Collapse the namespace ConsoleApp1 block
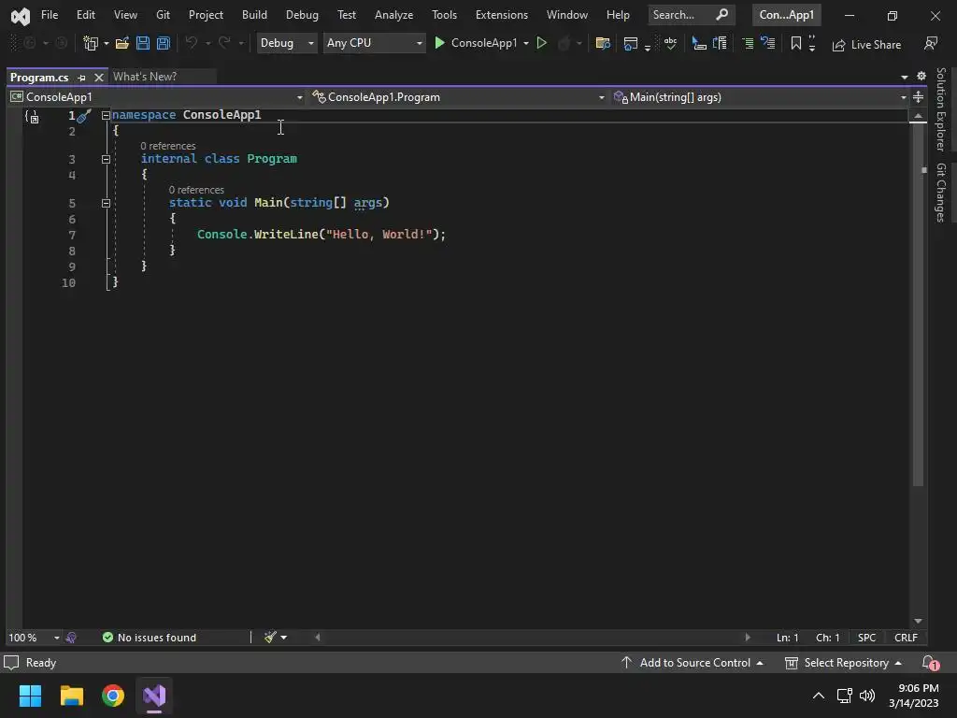Screen dimensions: 957x718 [x=106, y=115]
